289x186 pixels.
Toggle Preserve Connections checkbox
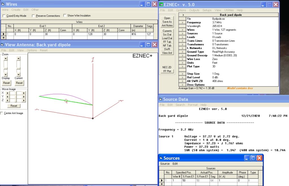[33, 16]
